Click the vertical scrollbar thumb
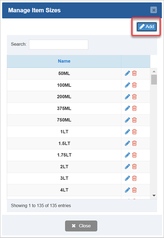 [154, 80]
